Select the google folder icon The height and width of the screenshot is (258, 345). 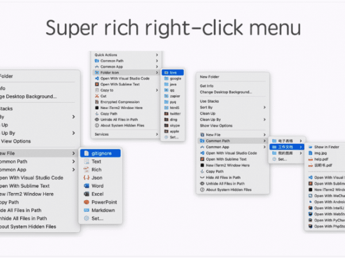[166, 79]
